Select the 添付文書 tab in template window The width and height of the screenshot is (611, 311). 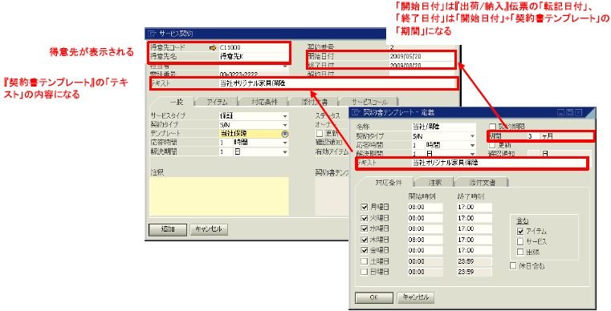482,182
